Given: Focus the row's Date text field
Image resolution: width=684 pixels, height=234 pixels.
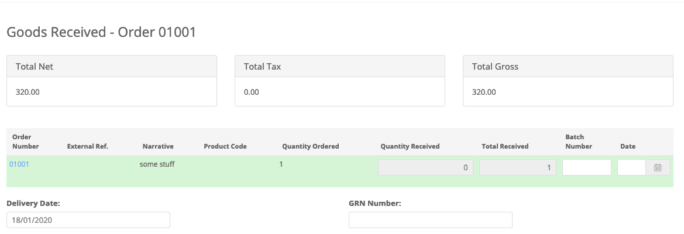Looking at the screenshot, I should (x=632, y=167).
